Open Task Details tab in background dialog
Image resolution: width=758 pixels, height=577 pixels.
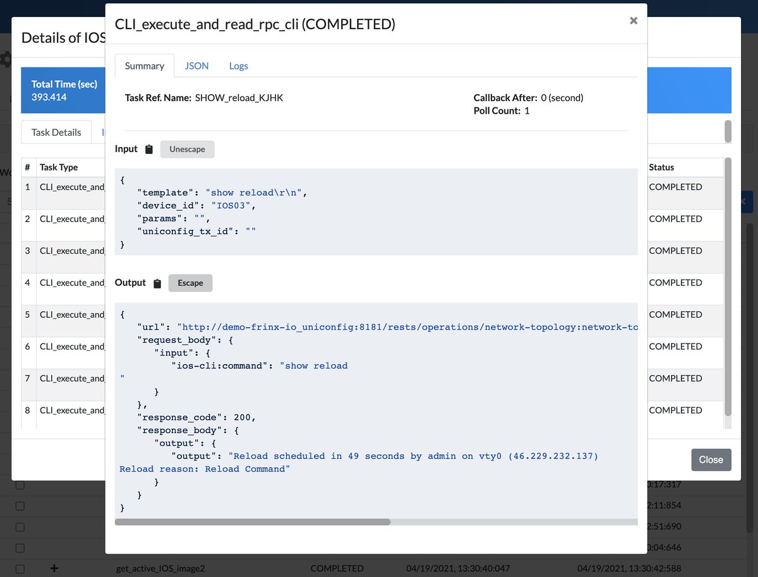pos(56,132)
